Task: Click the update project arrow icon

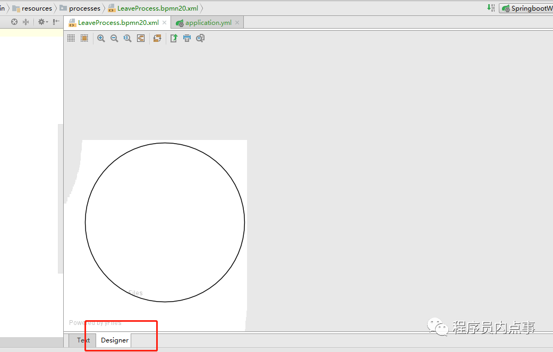Action: point(490,8)
